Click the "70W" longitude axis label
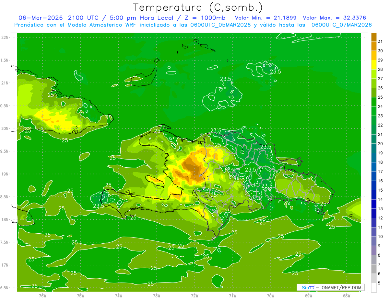Screen dimensions: 389x300 tap(270, 295)
